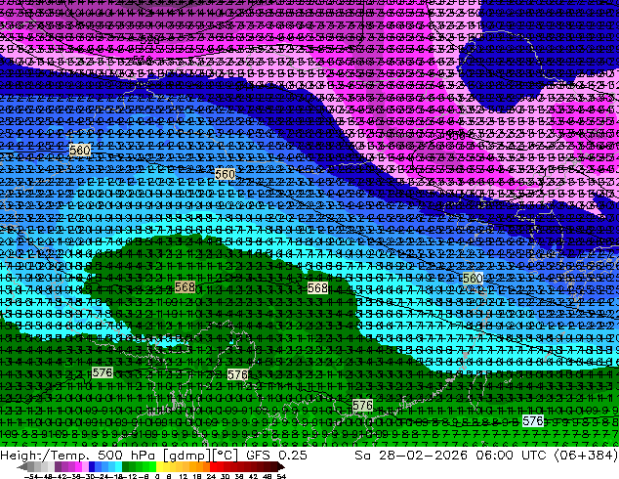Click the "[gdmp]" unit label
The image size is (619, 479).
point(186,456)
